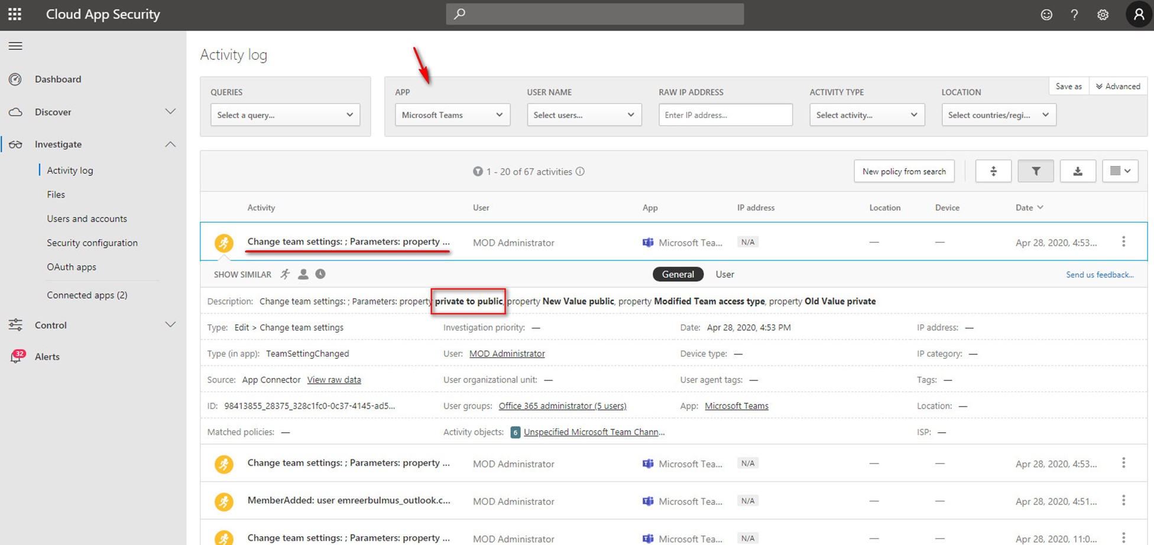Viewport: 1154px width, 545px height.
Task: Click the Dashboard gauge icon
Action: (15, 79)
